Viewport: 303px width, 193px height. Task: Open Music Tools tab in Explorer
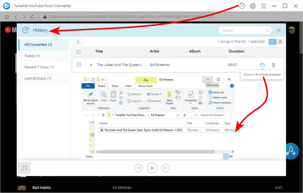146,86
